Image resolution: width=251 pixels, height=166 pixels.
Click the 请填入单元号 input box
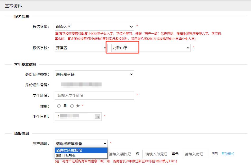coord(156,154)
